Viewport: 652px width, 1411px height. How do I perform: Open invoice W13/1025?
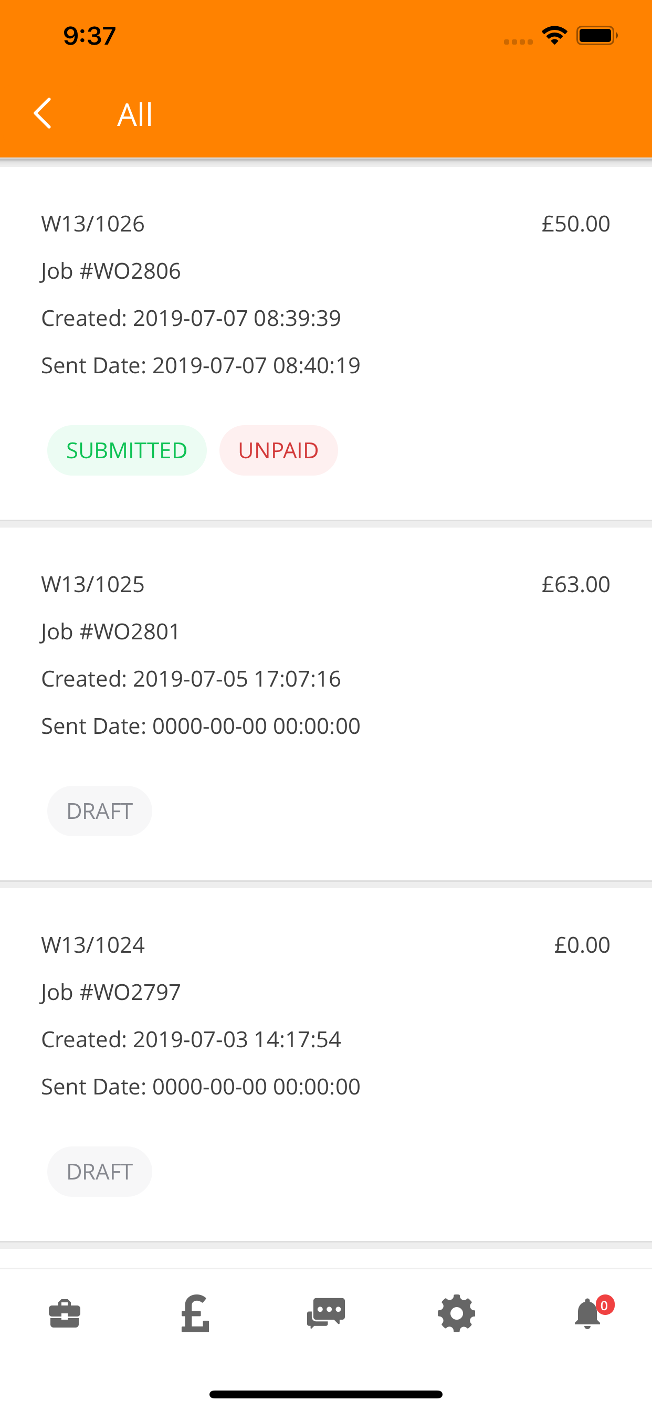click(326, 704)
